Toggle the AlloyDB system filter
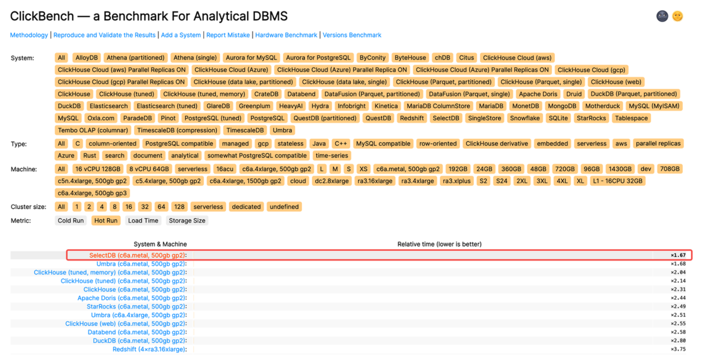Viewport: 702px width, 357px height. (x=87, y=58)
